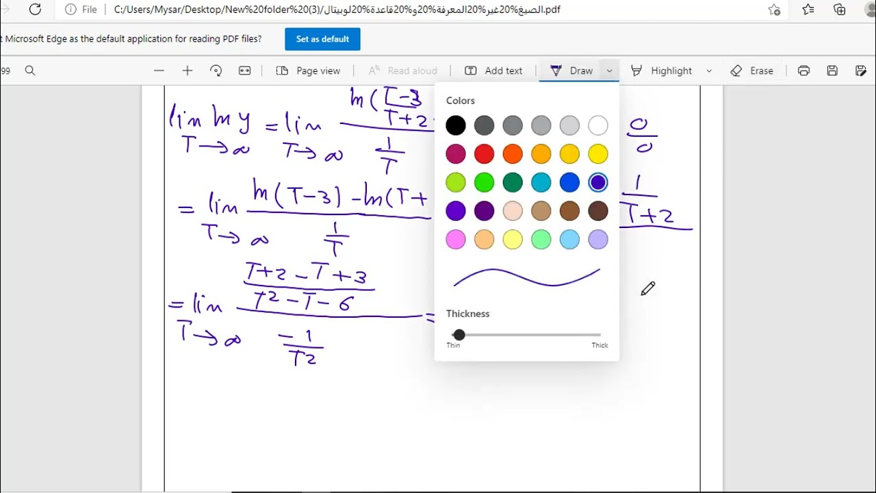Pick the lavender ink swatch
Image resolution: width=876 pixels, height=493 pixels.
point(598,239)
